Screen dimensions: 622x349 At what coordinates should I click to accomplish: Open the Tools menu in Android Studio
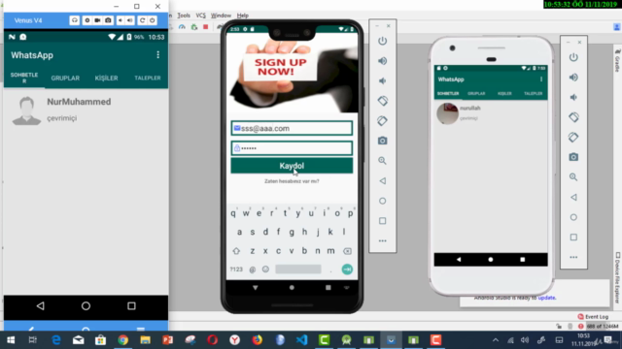pos(184,16)
